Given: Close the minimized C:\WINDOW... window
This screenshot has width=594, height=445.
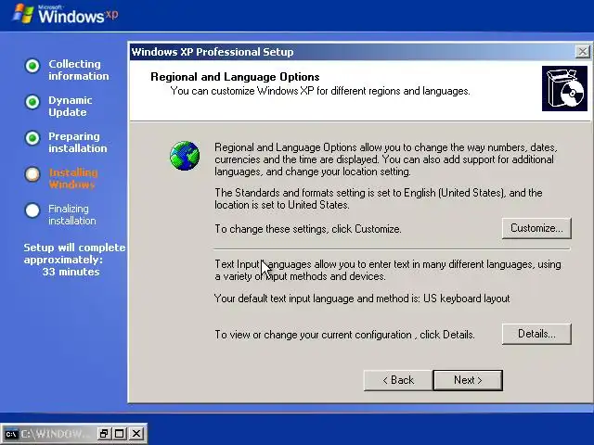Looking at the screenshot, I should click(x=136, y=434).
